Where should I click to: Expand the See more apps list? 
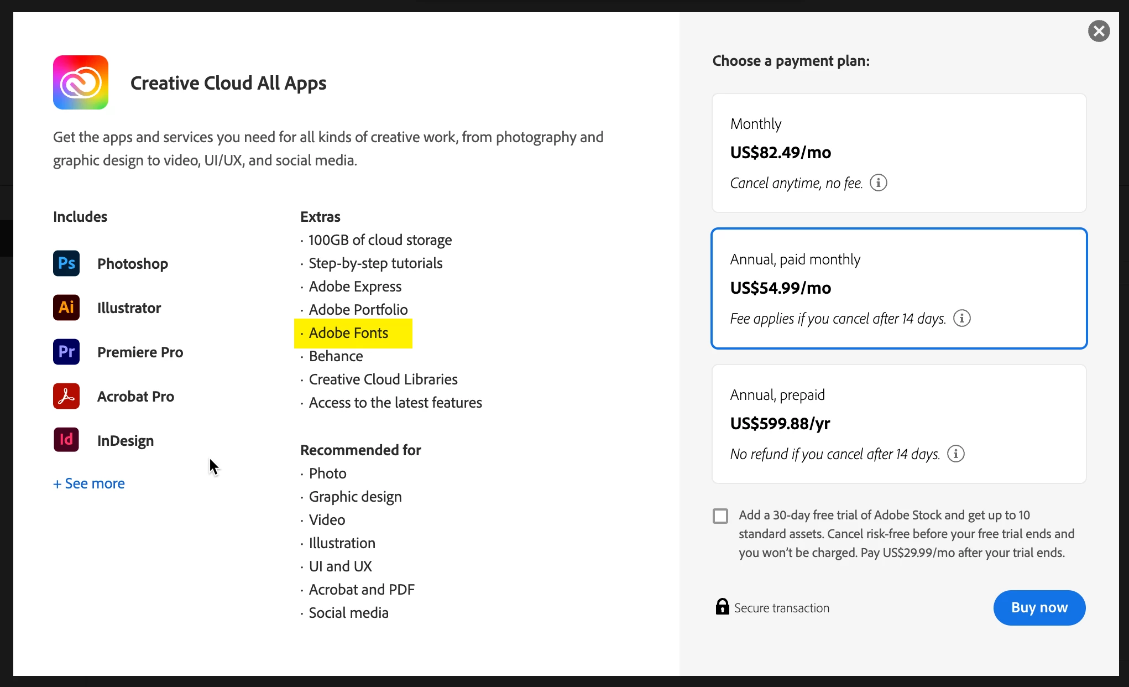pos(89,483)
